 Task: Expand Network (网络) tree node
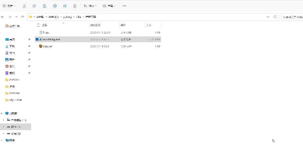(2, 140)
